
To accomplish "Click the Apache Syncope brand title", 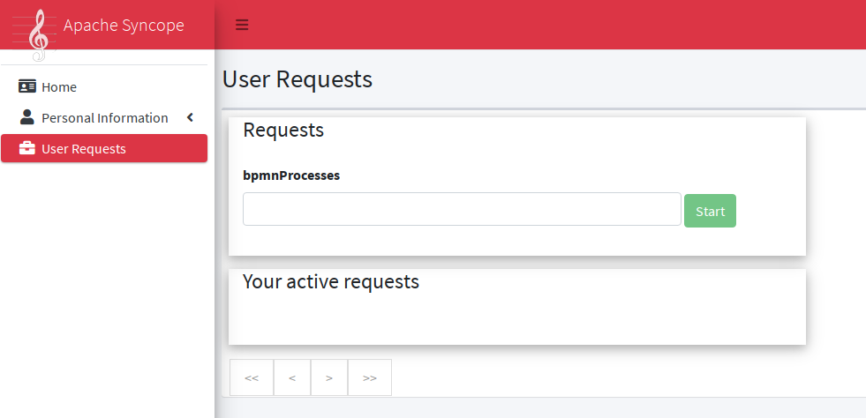I will [124, 25].
